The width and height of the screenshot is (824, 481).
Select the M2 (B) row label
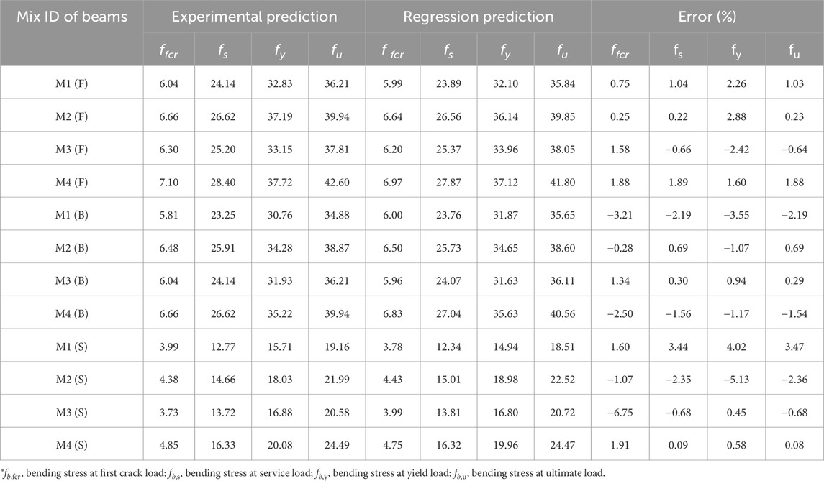(71, 248)
